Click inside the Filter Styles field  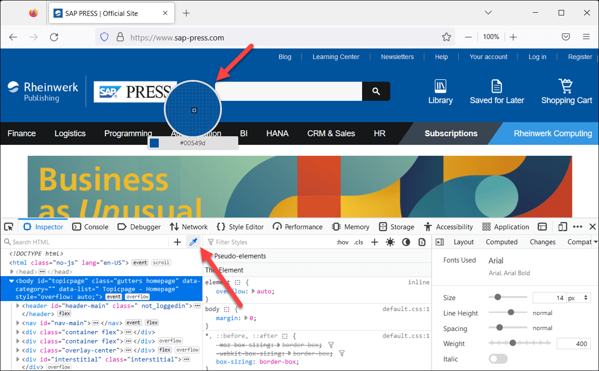pos(235,242)
